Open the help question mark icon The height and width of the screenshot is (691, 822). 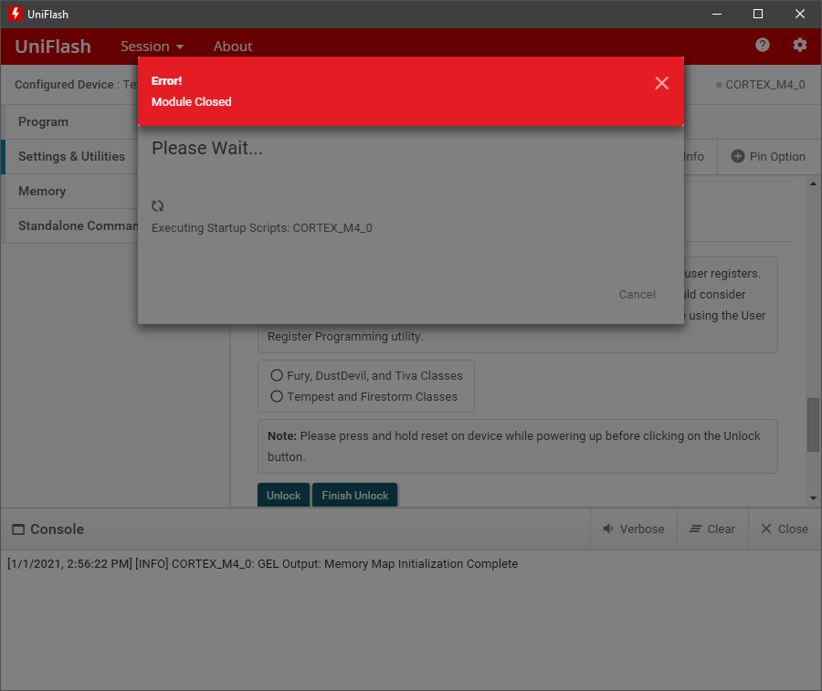(763, 45)
